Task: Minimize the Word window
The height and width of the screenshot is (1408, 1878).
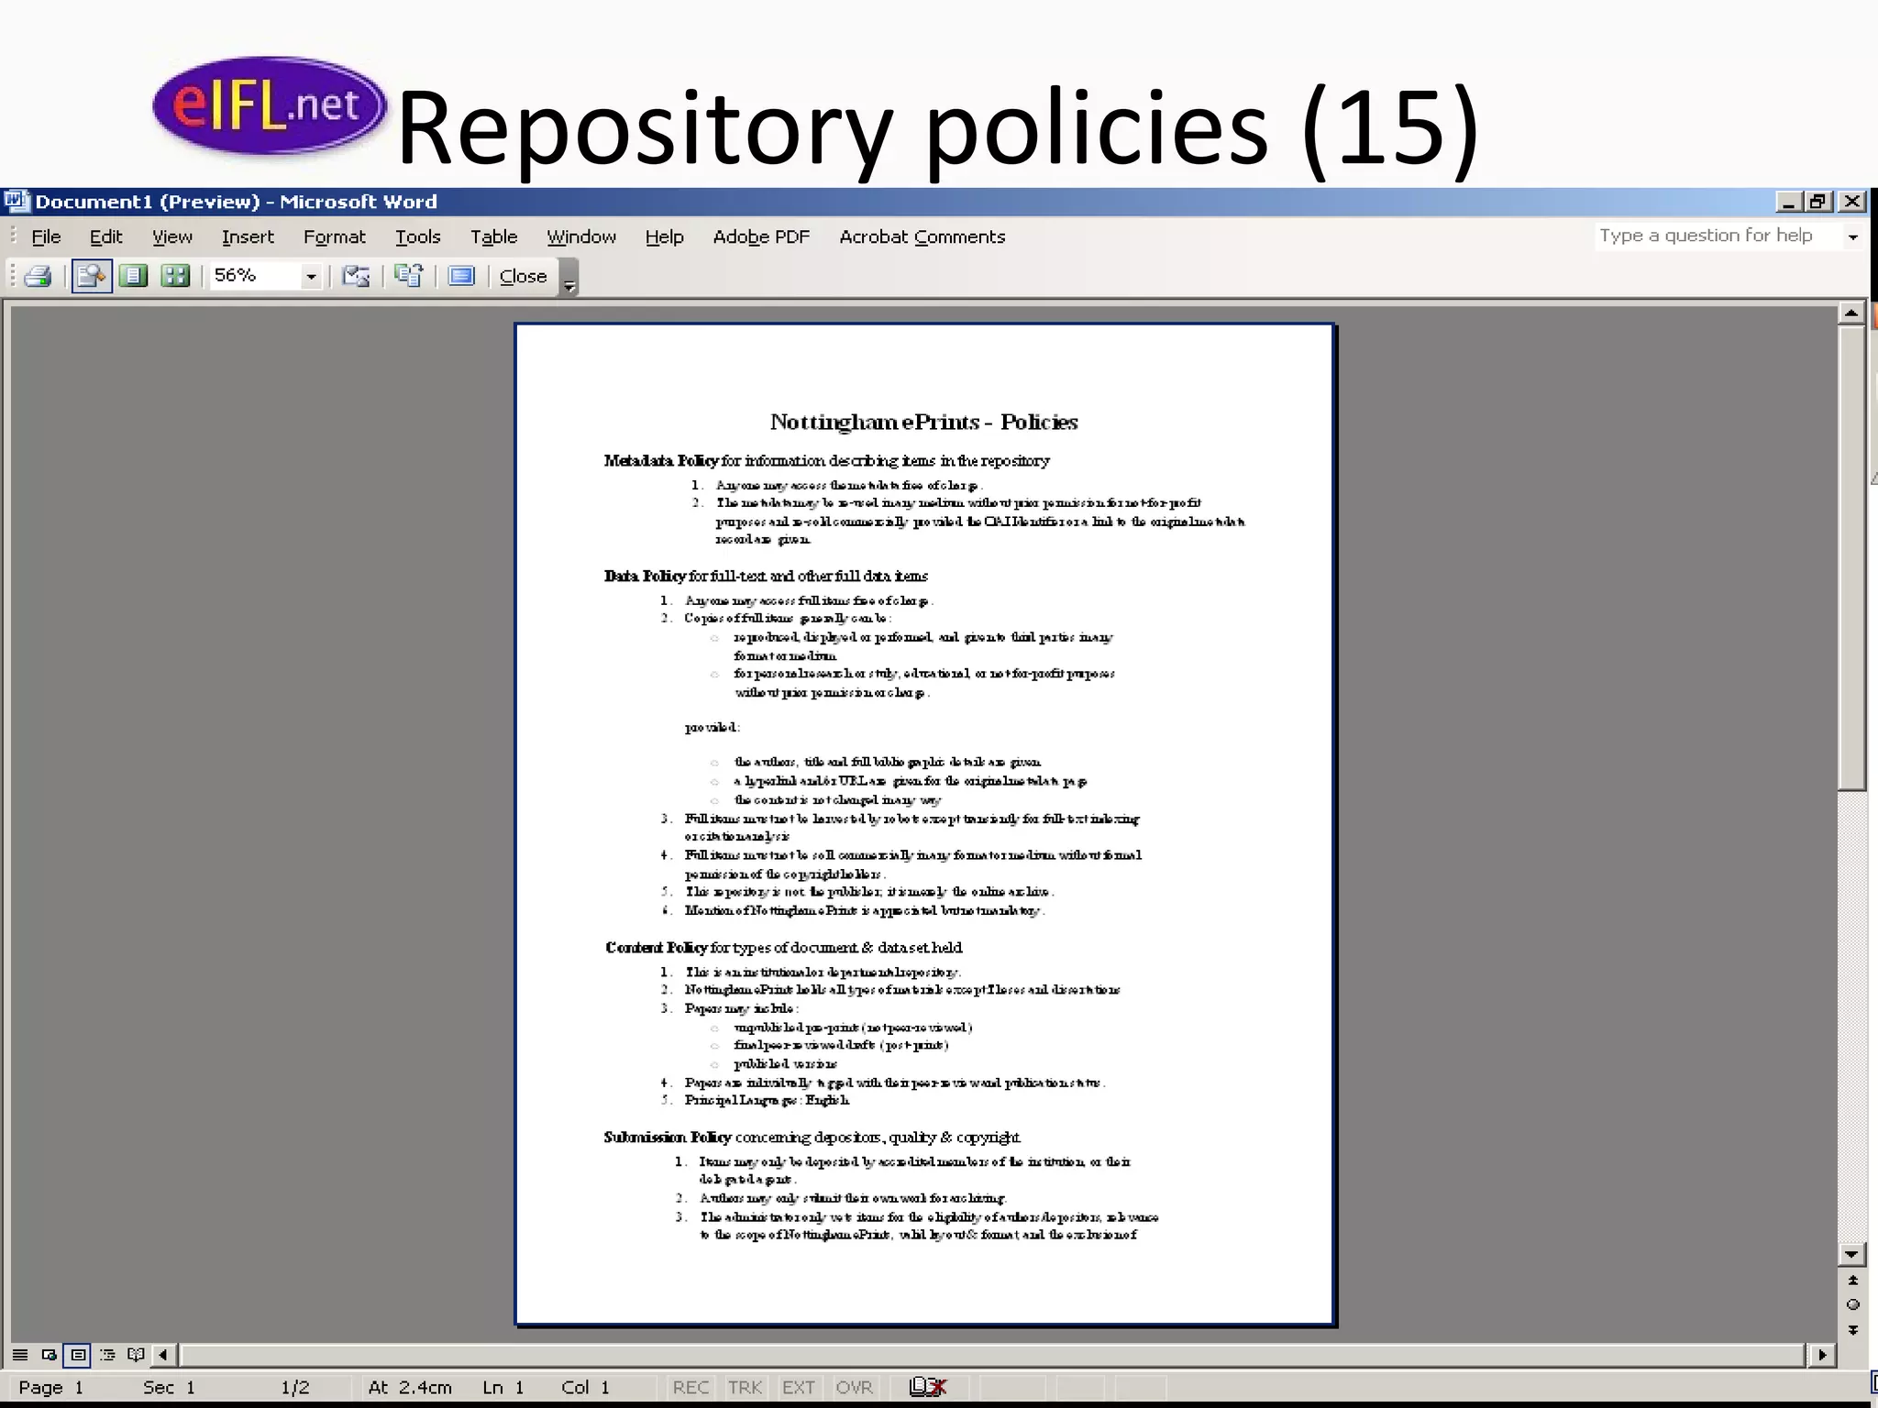Action: click(1788, 201)
